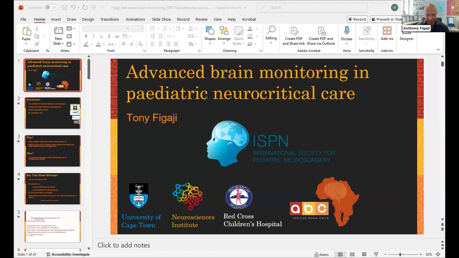The height and width of the screenshot is (258, 459).
Task: Adjust the zoom slider handle
Action: click(x=400, y=254)
